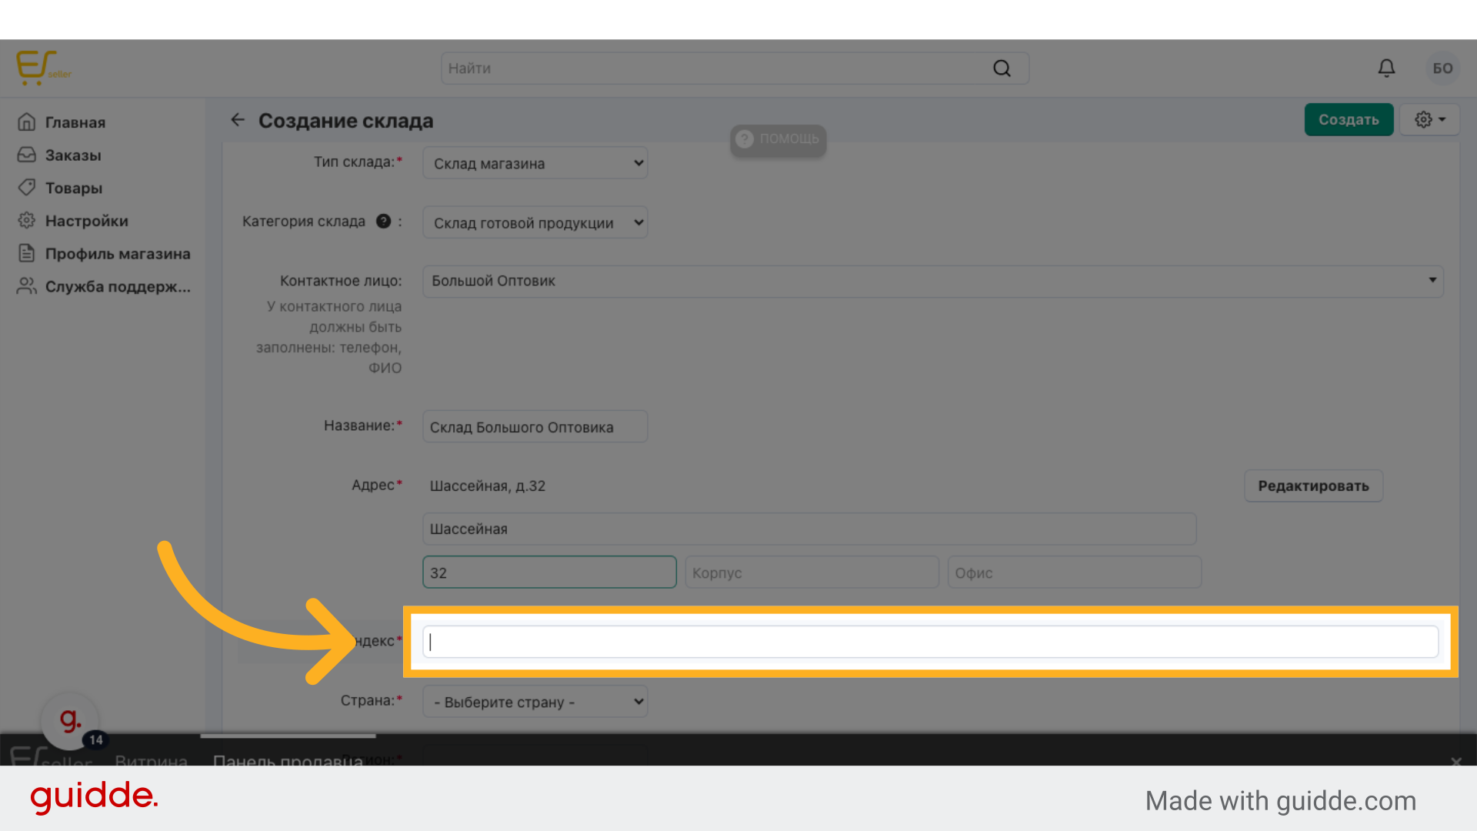Click the highlighted Индекс input field
This screenshot has height=831, width=1477.
(929, 642)
